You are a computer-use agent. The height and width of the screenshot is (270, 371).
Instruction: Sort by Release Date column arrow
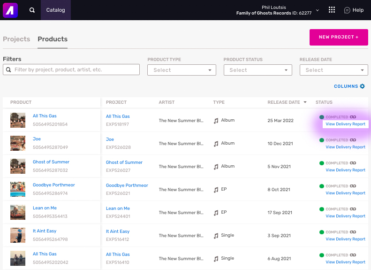tap(305, 102)
